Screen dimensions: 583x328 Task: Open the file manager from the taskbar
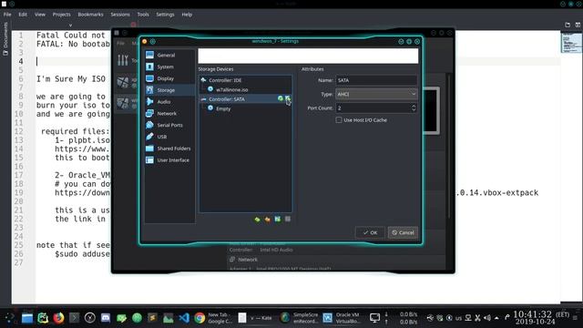[x=27, y=318]
